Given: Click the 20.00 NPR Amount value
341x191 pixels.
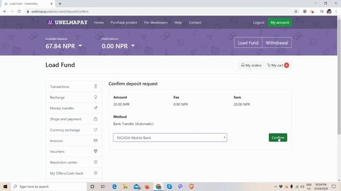Looking at the screenshot, I should (x=121, y=105).
